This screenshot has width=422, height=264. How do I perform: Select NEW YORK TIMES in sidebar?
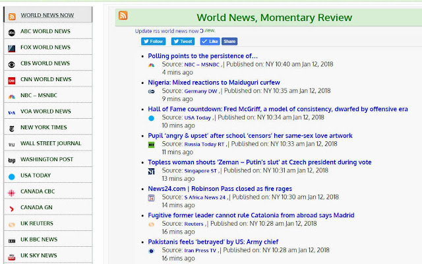pos(44,127)
